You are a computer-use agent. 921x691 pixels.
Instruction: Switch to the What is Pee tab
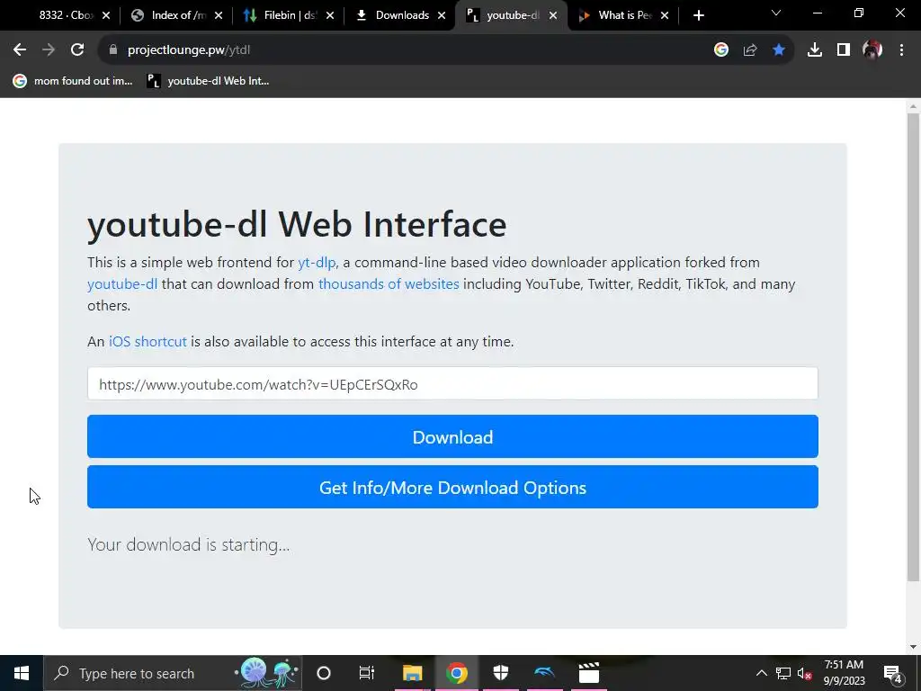[624, 15]
